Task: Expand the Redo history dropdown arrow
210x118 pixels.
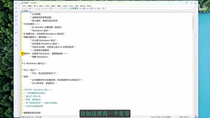Action: coord(56,8)
